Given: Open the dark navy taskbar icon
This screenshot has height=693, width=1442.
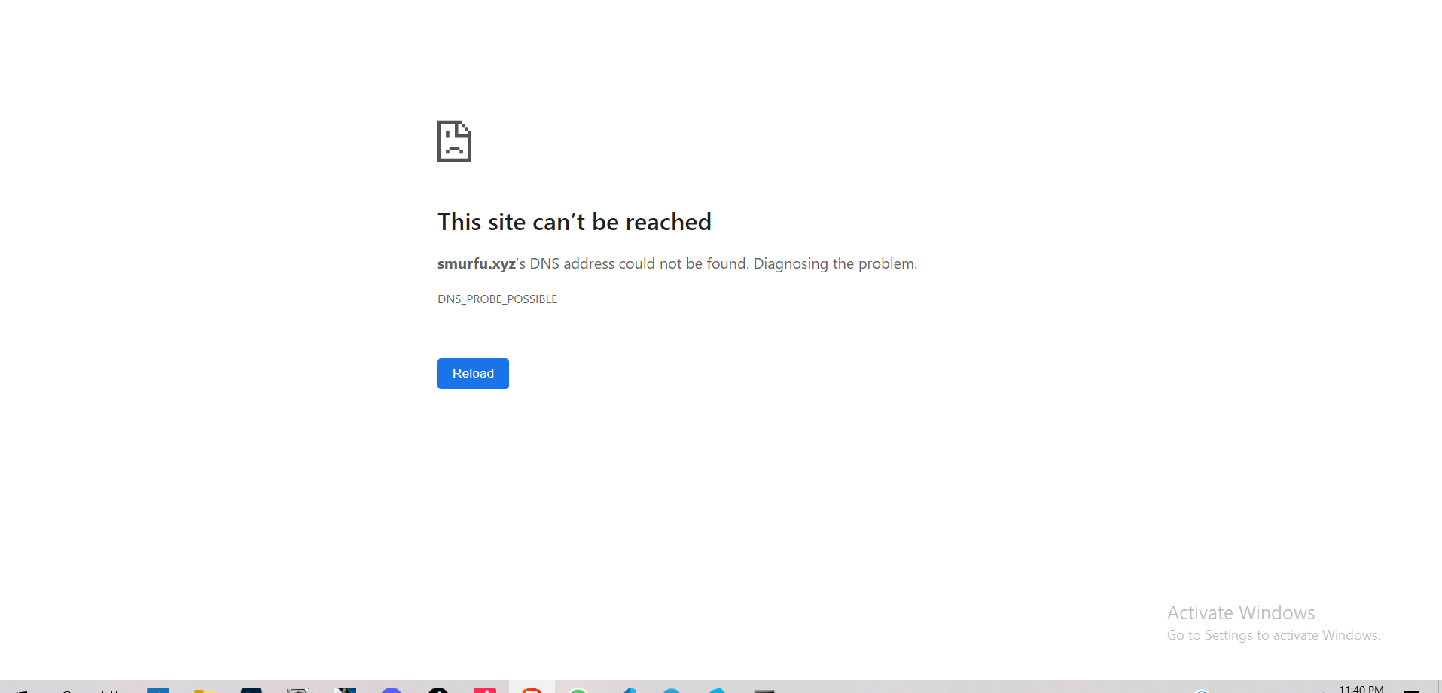Looking at the screenshot, I should 251,690.
